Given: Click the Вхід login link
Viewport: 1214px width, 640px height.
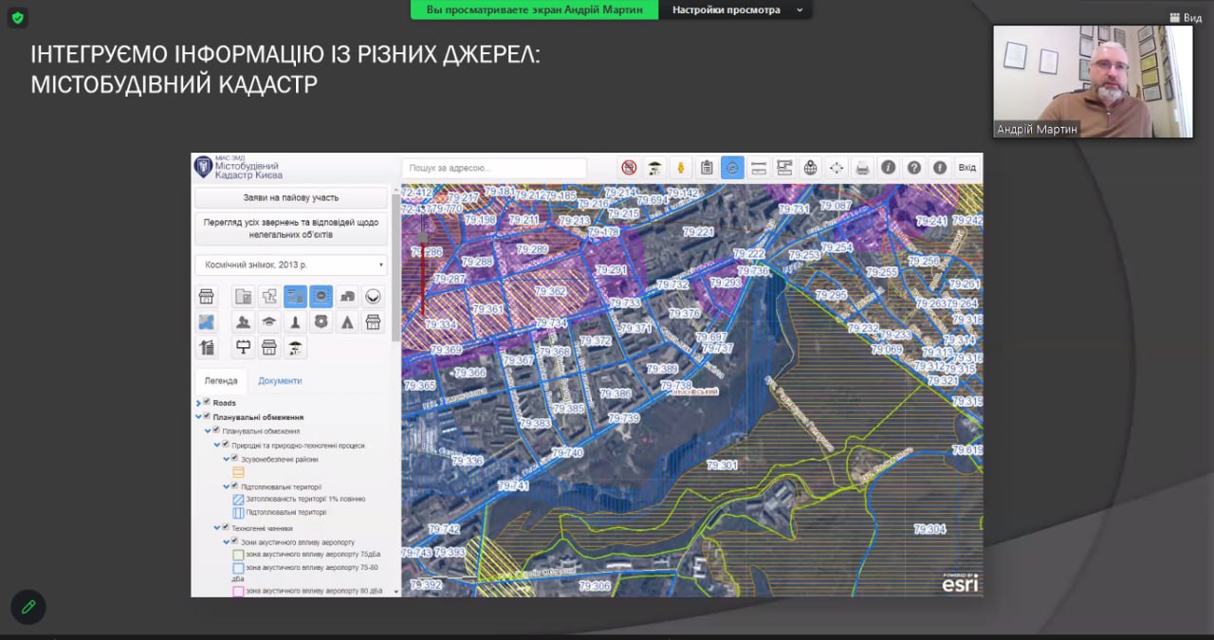Looking at the screenshot, I should tap(967, 167).
